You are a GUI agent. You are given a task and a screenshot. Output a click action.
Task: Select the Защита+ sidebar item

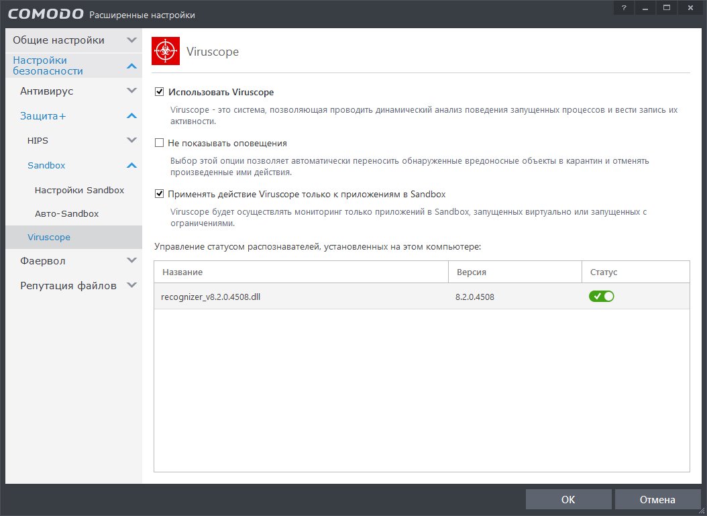pos(74,116)
